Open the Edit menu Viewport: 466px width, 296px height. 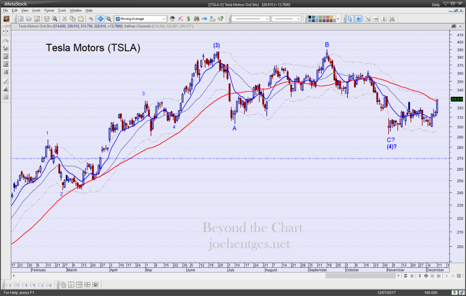click(15, 10)
